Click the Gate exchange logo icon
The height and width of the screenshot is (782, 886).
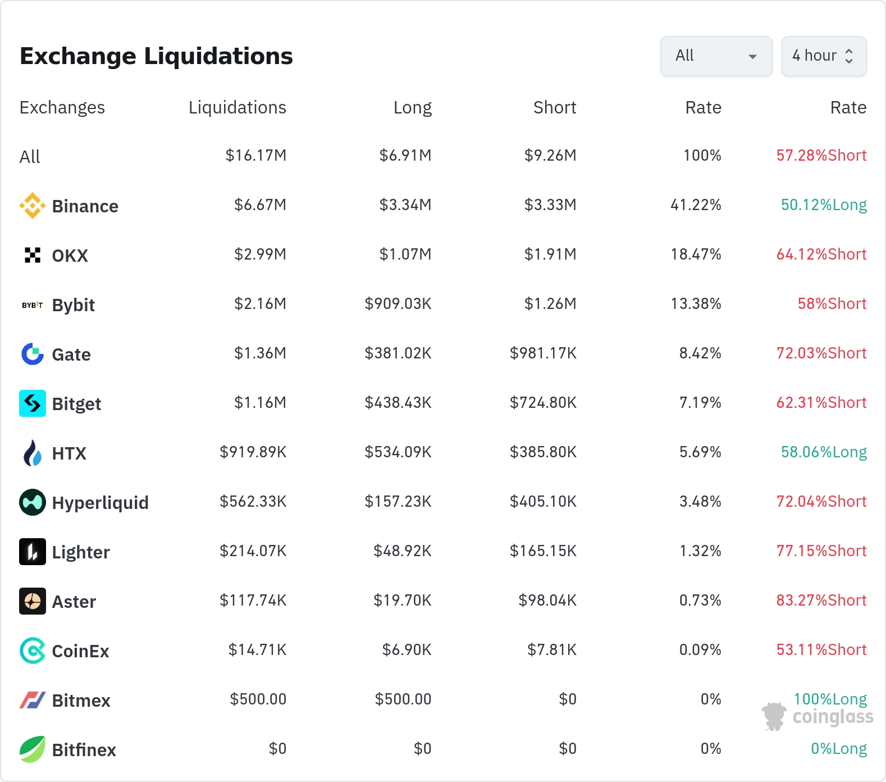coord(33,354)
